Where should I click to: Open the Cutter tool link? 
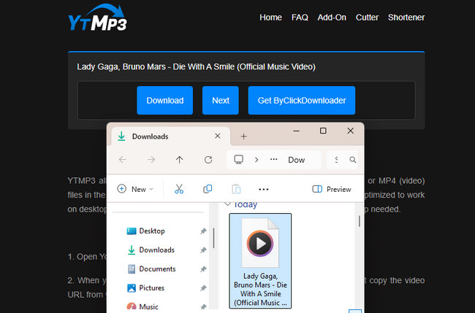[x=367, y=18]
